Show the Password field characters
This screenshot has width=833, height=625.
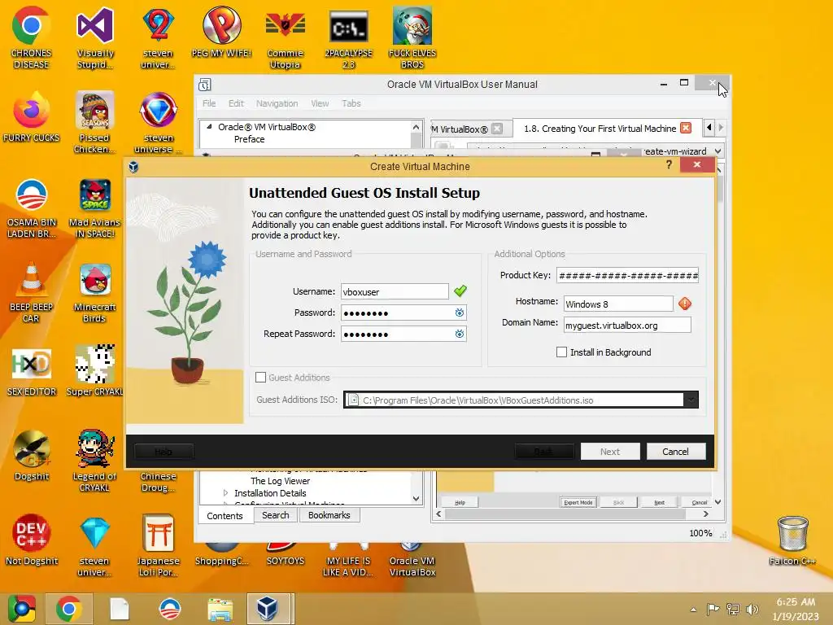(x=460, y=313)
